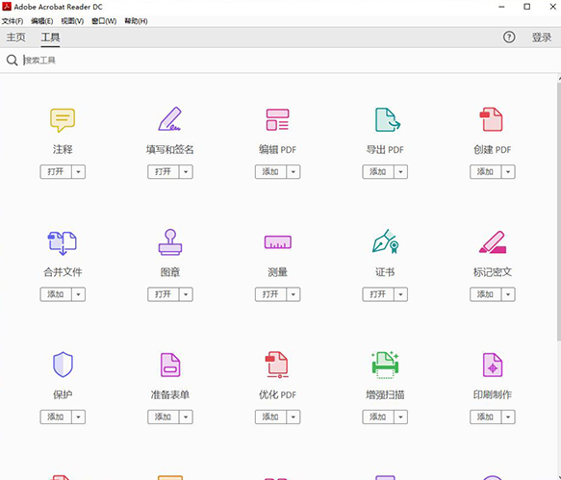Click the 编辑 PDF tool icon
The image size is (561, 480).
point(277,119)
